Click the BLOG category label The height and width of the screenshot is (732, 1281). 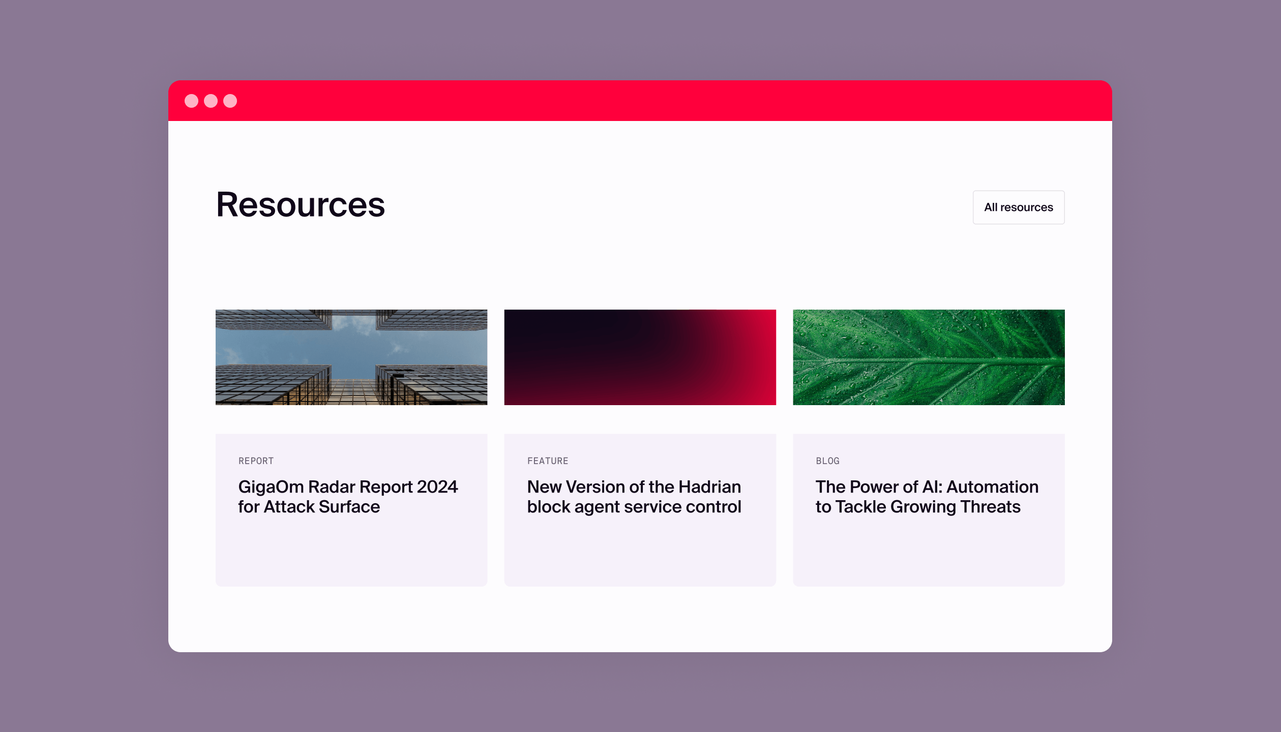coord(828,461)
